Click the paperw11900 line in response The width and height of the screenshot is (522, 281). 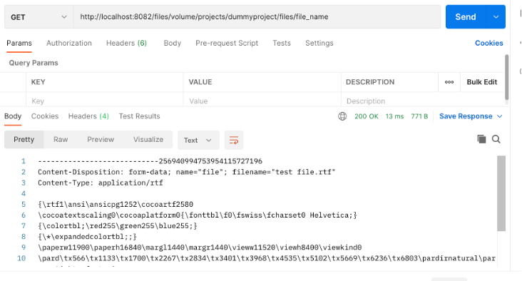tap(200, 247)
